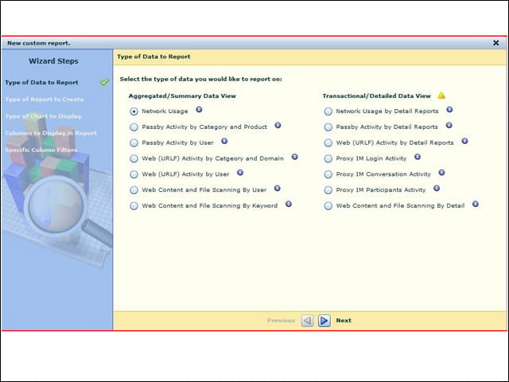This screenshot has width=509, height=382.
Task: Click the blue Next arrow icon
Action: [x=324, y=321]
